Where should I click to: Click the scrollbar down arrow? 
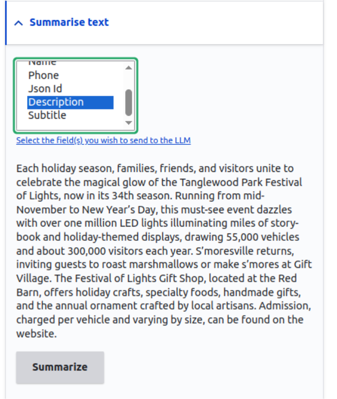(128, 124)
